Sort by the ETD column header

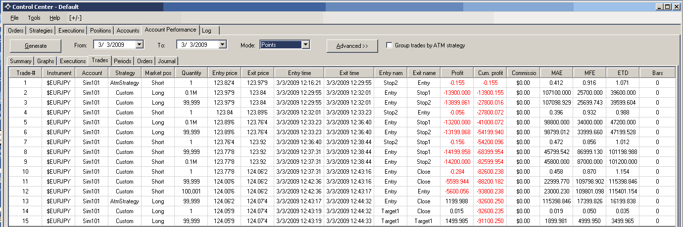point(623,73)
